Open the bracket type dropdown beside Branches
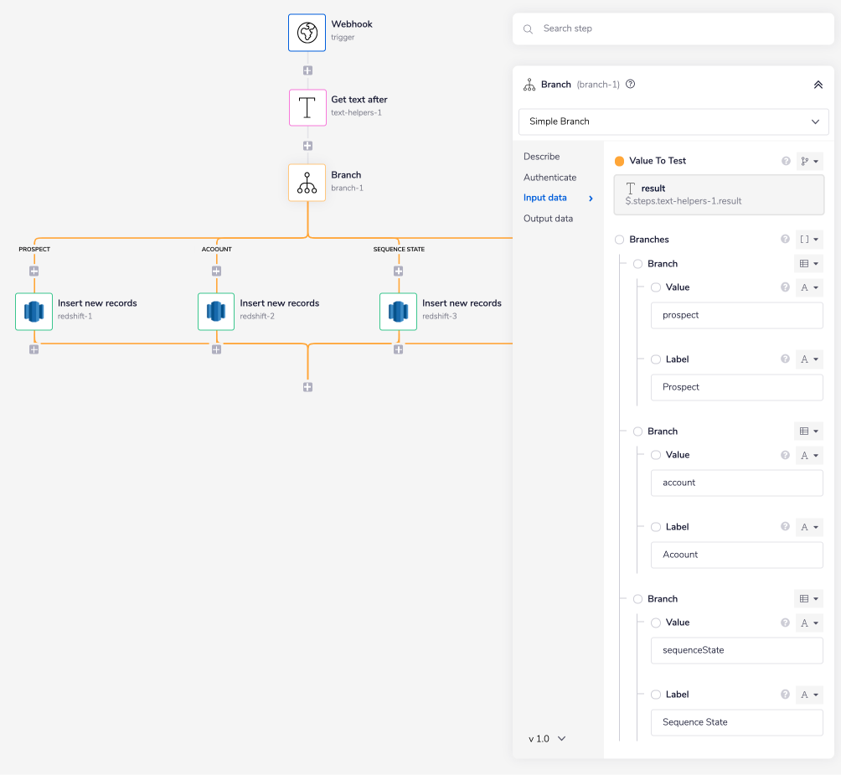 click(x=808, y=239)
